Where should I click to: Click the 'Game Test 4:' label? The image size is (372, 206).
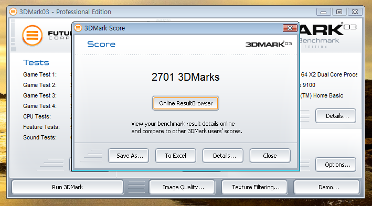tap(40, 106)
